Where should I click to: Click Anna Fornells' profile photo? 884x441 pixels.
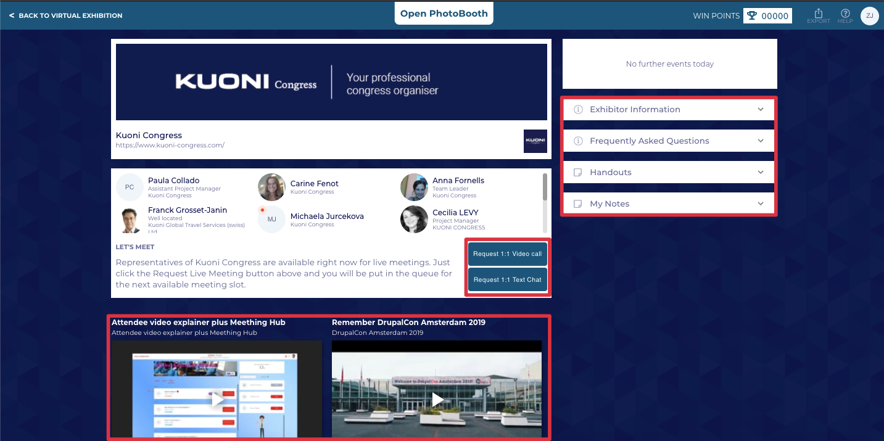(x=414, y=187)
